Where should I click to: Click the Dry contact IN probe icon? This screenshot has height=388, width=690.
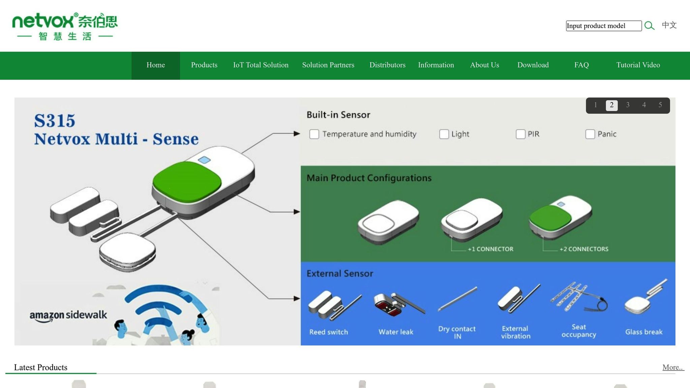pos(458,299)
